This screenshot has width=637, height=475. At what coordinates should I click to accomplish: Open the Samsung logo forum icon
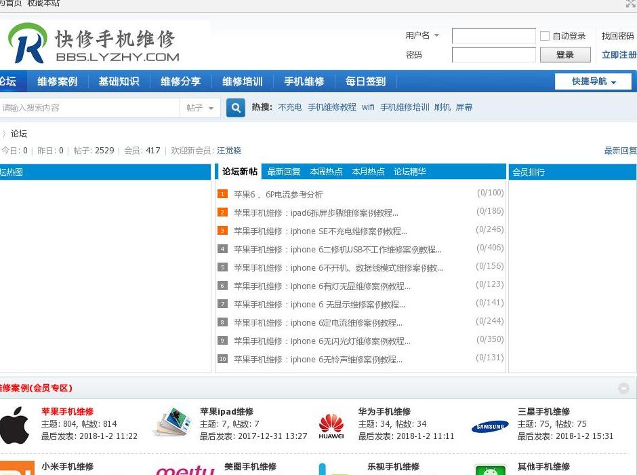[x=491, y=427]
